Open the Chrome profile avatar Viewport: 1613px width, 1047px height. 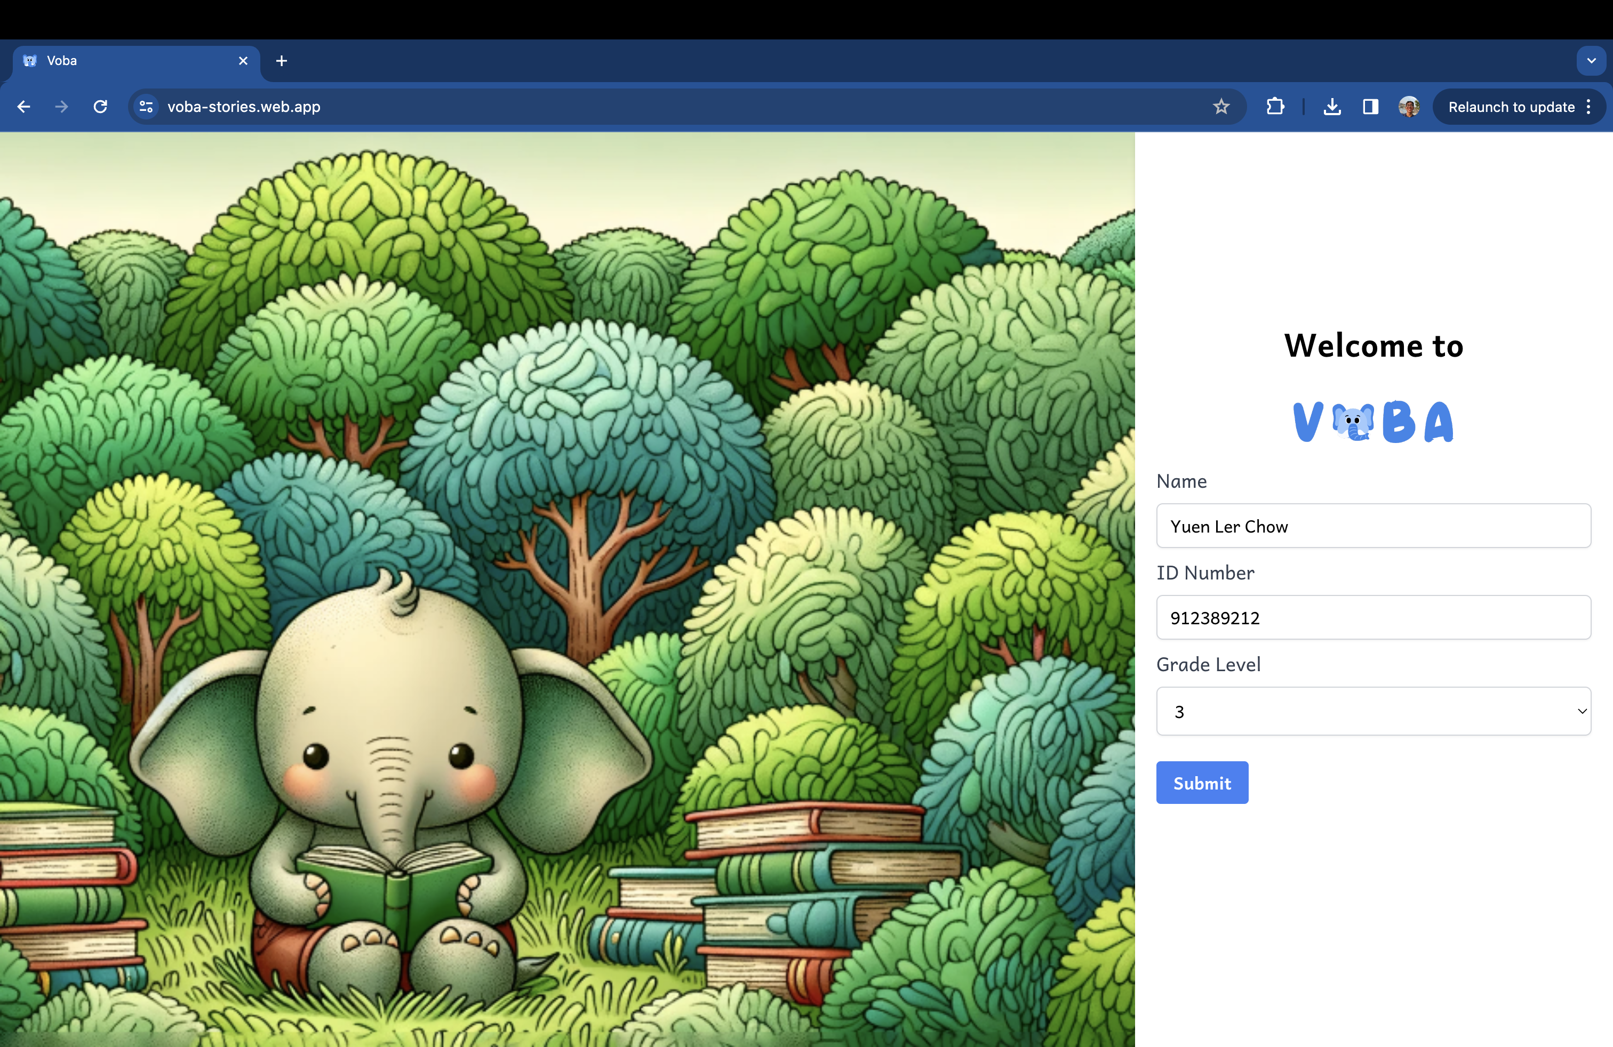pos(1408,107)
